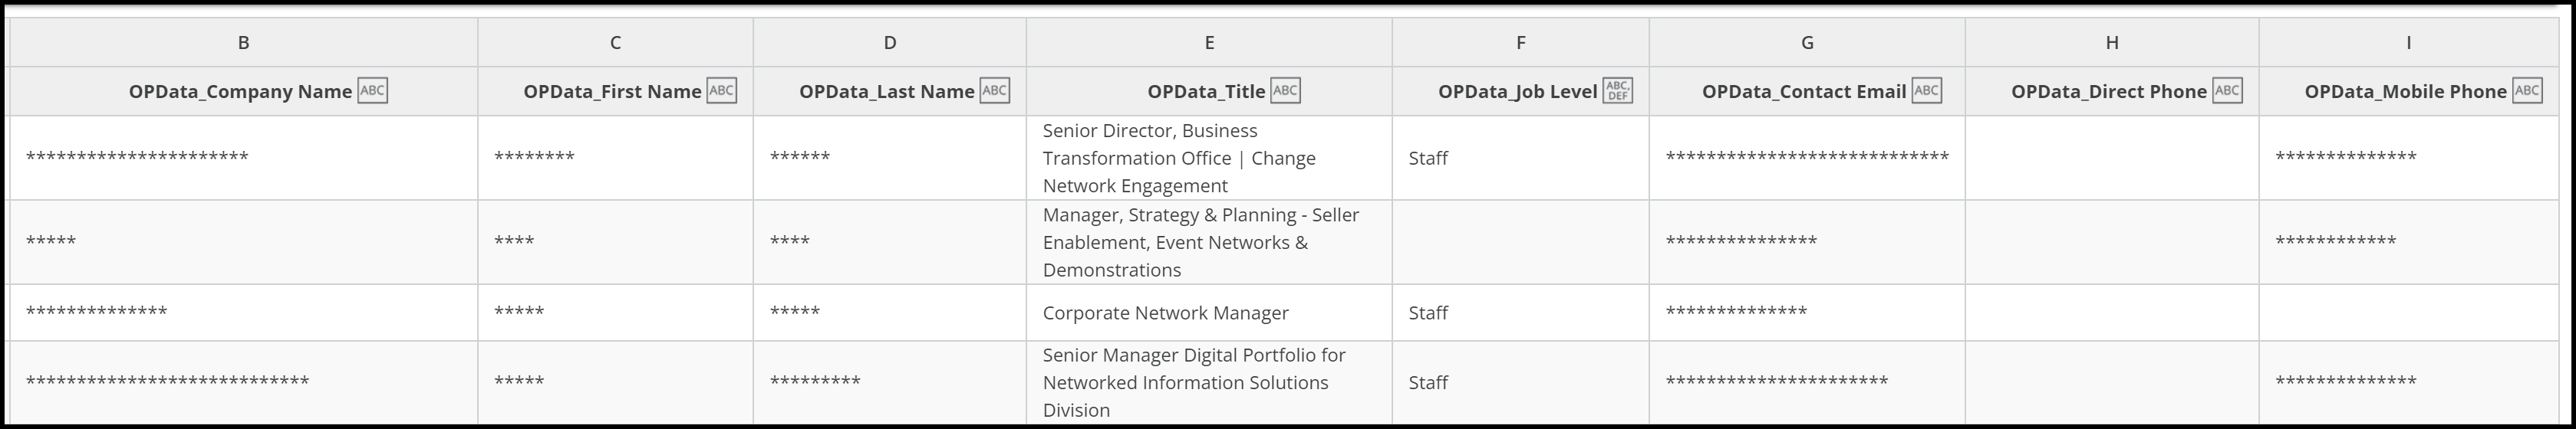Click ABC type icon beside OPData_Mobile Phone

(2527, 91)
